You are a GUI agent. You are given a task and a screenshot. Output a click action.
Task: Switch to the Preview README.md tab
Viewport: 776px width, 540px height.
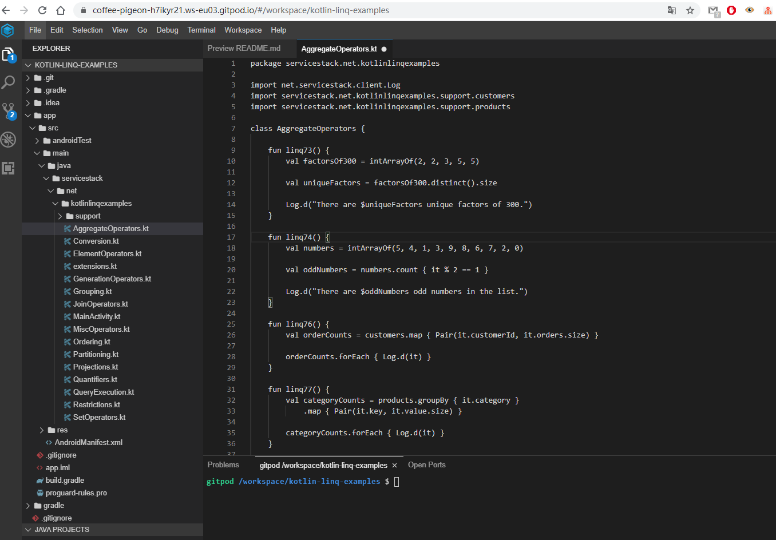244,49
